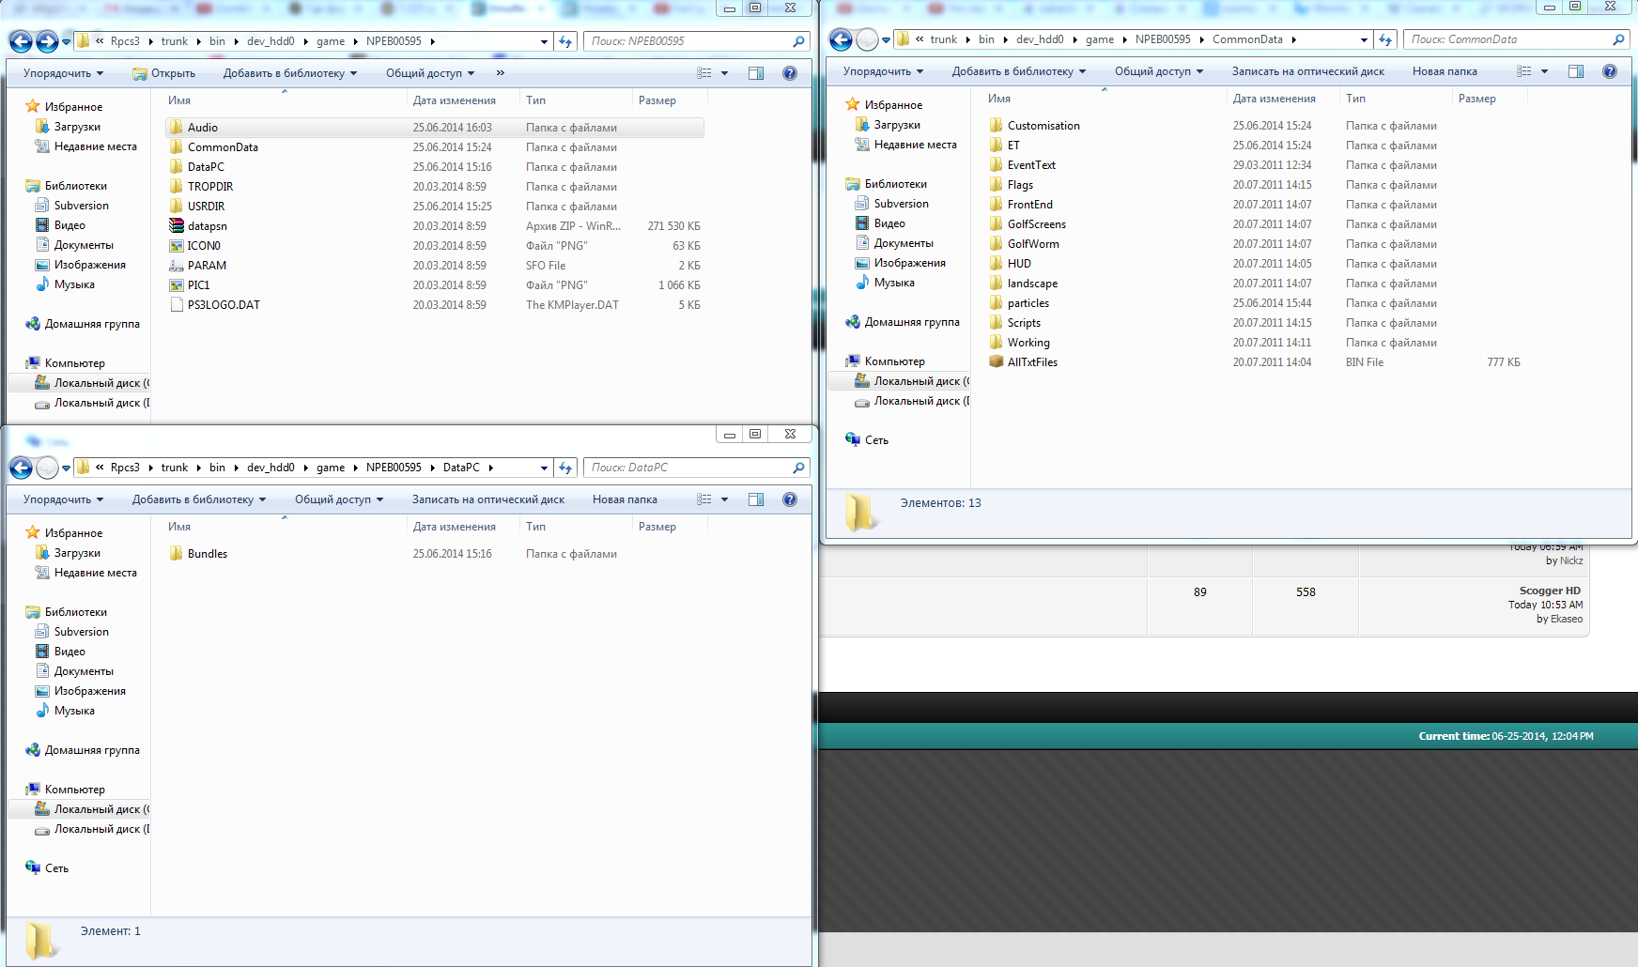
Task: Click Новая папка button in DataPC window
Action: tap(625, 499)
